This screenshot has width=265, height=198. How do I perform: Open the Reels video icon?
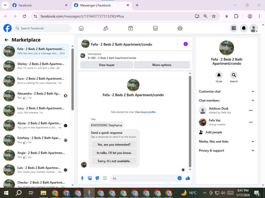click(130, 28)
